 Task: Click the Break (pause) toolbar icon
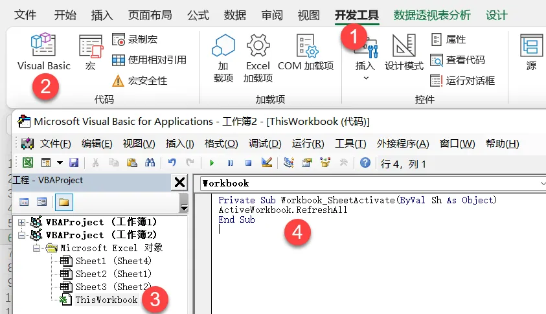(x=230, y=163)
